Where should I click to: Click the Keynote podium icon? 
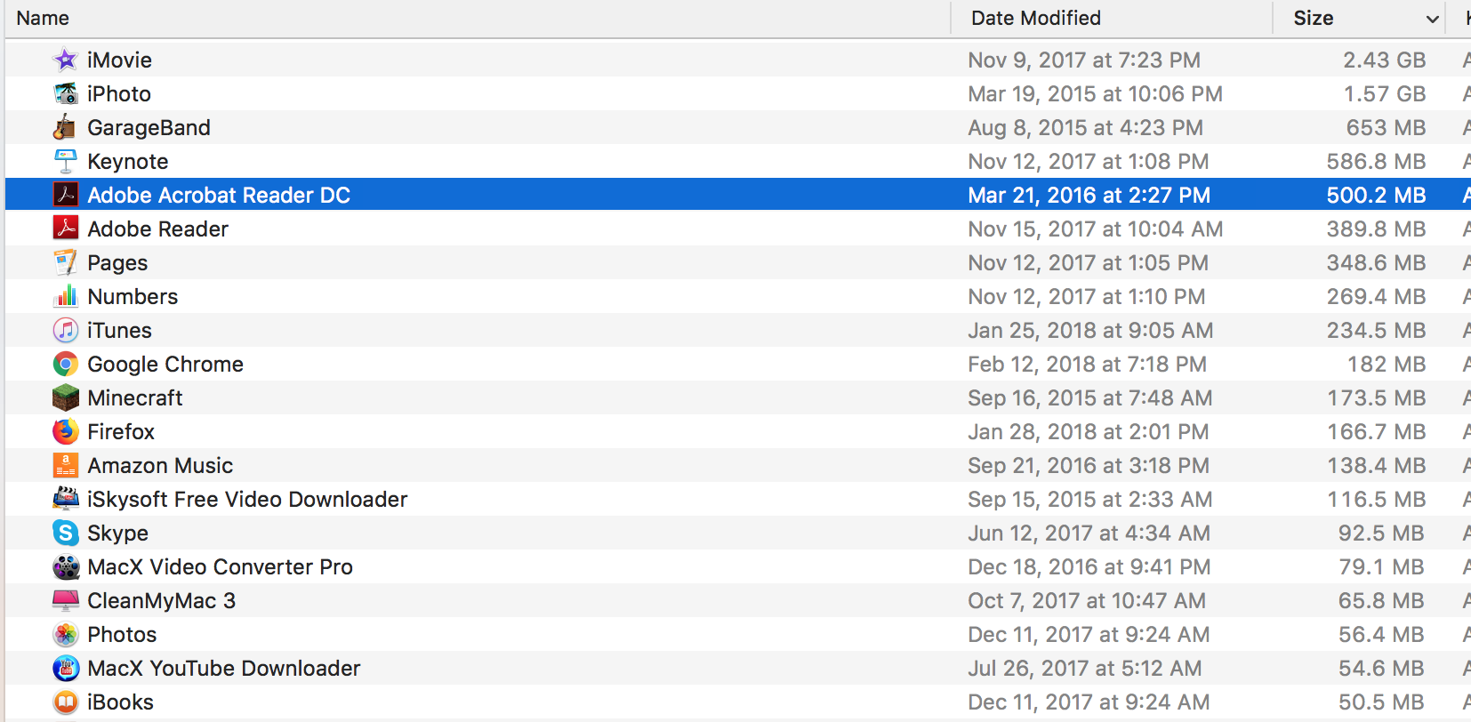65,161
